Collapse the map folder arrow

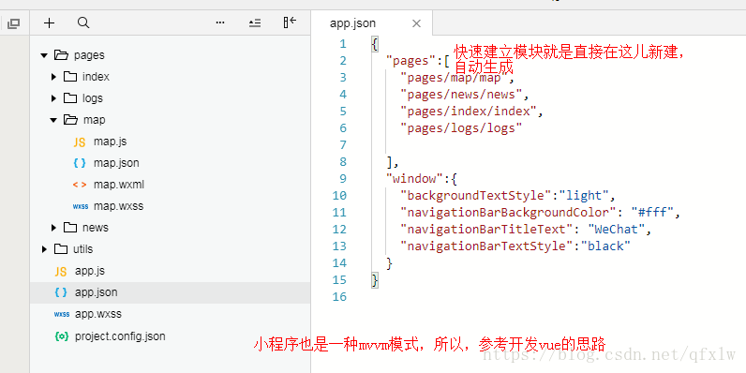click(53, 120)
